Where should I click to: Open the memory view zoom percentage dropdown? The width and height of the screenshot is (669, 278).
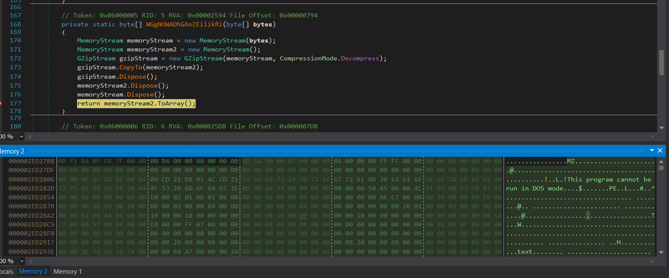pyautogui.click(x=21, y=261)
